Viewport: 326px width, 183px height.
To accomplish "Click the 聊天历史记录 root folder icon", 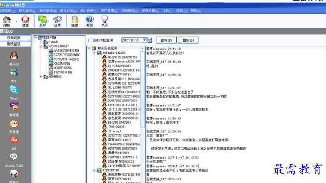I will [94, 48].
